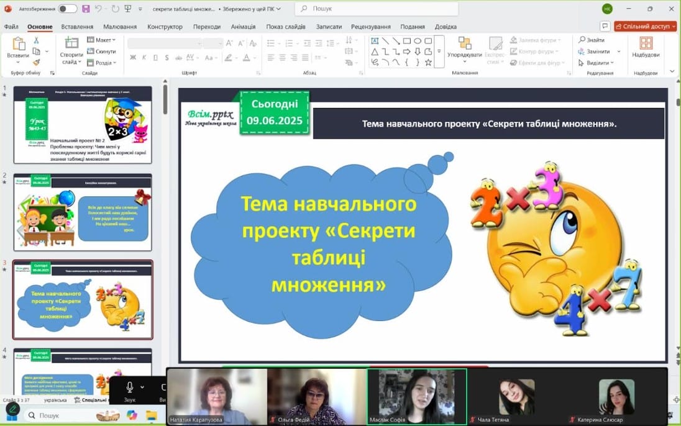Toggle strikethrough formatting
The width and height of the screenshot is (681, 426).
(x=178, y=57)
